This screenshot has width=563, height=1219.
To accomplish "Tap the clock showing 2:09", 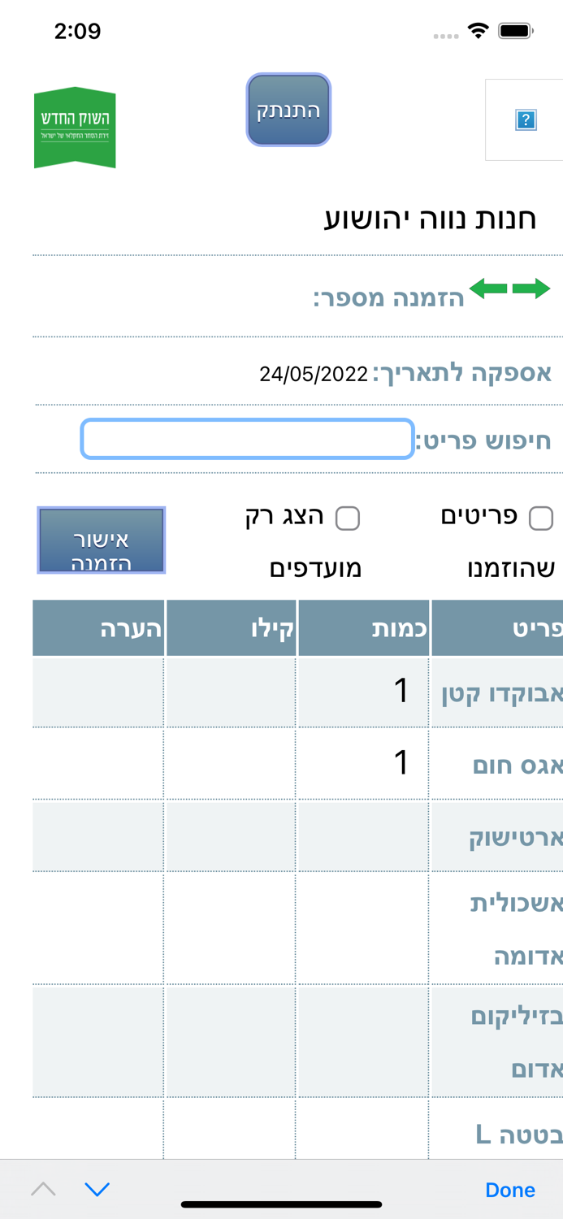I will click(77, 30).
